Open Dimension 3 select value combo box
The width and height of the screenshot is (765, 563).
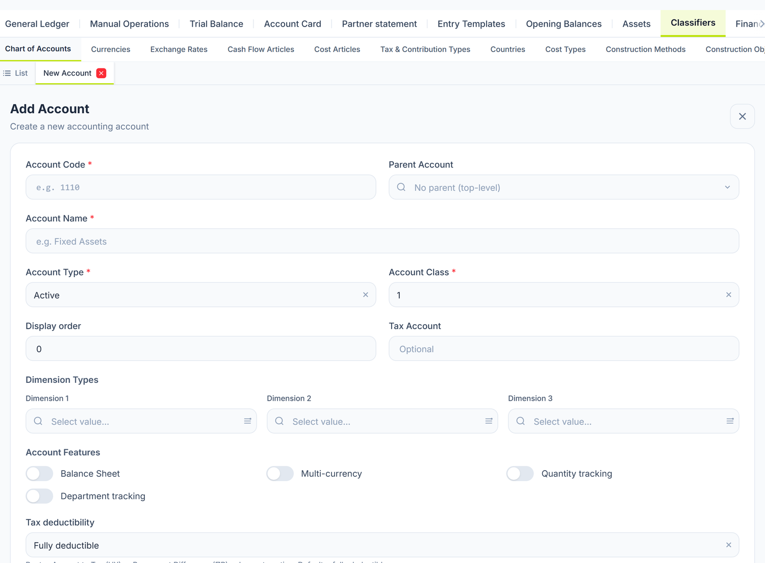point(623,421)
